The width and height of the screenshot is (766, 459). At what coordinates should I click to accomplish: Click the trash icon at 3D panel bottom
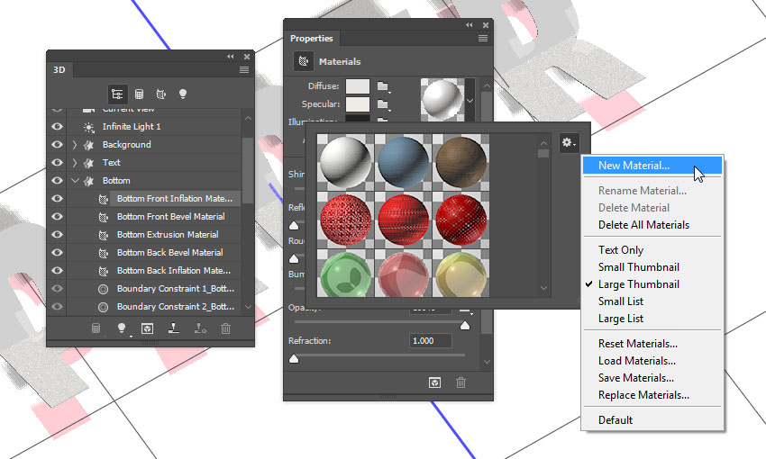(x=225, y=328)
